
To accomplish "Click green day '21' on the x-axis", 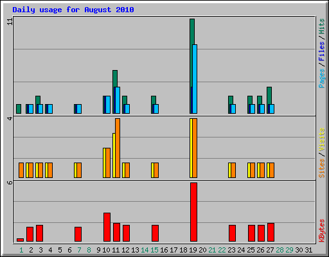I will point(212,250).
